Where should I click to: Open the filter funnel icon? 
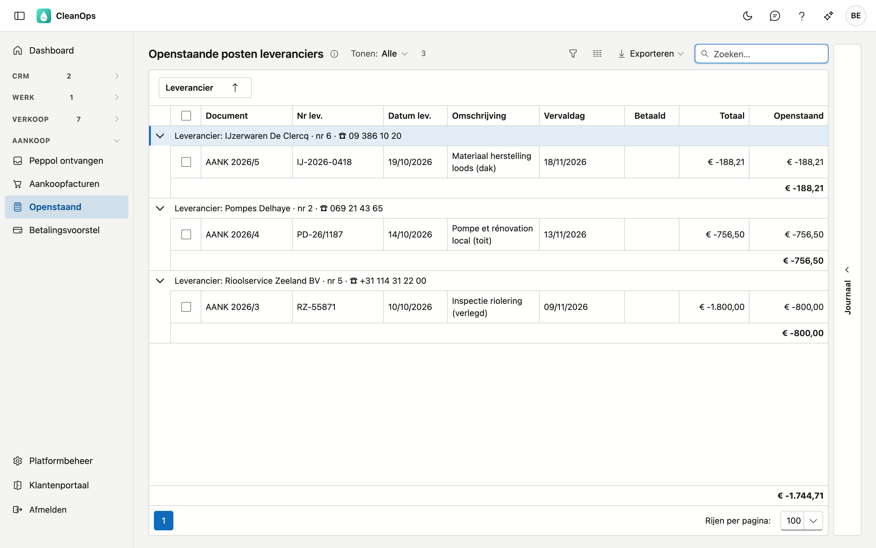(573, 54)
